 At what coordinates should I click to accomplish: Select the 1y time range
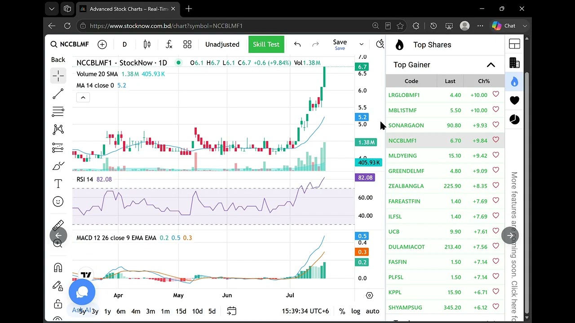click(x=107, y=311)
